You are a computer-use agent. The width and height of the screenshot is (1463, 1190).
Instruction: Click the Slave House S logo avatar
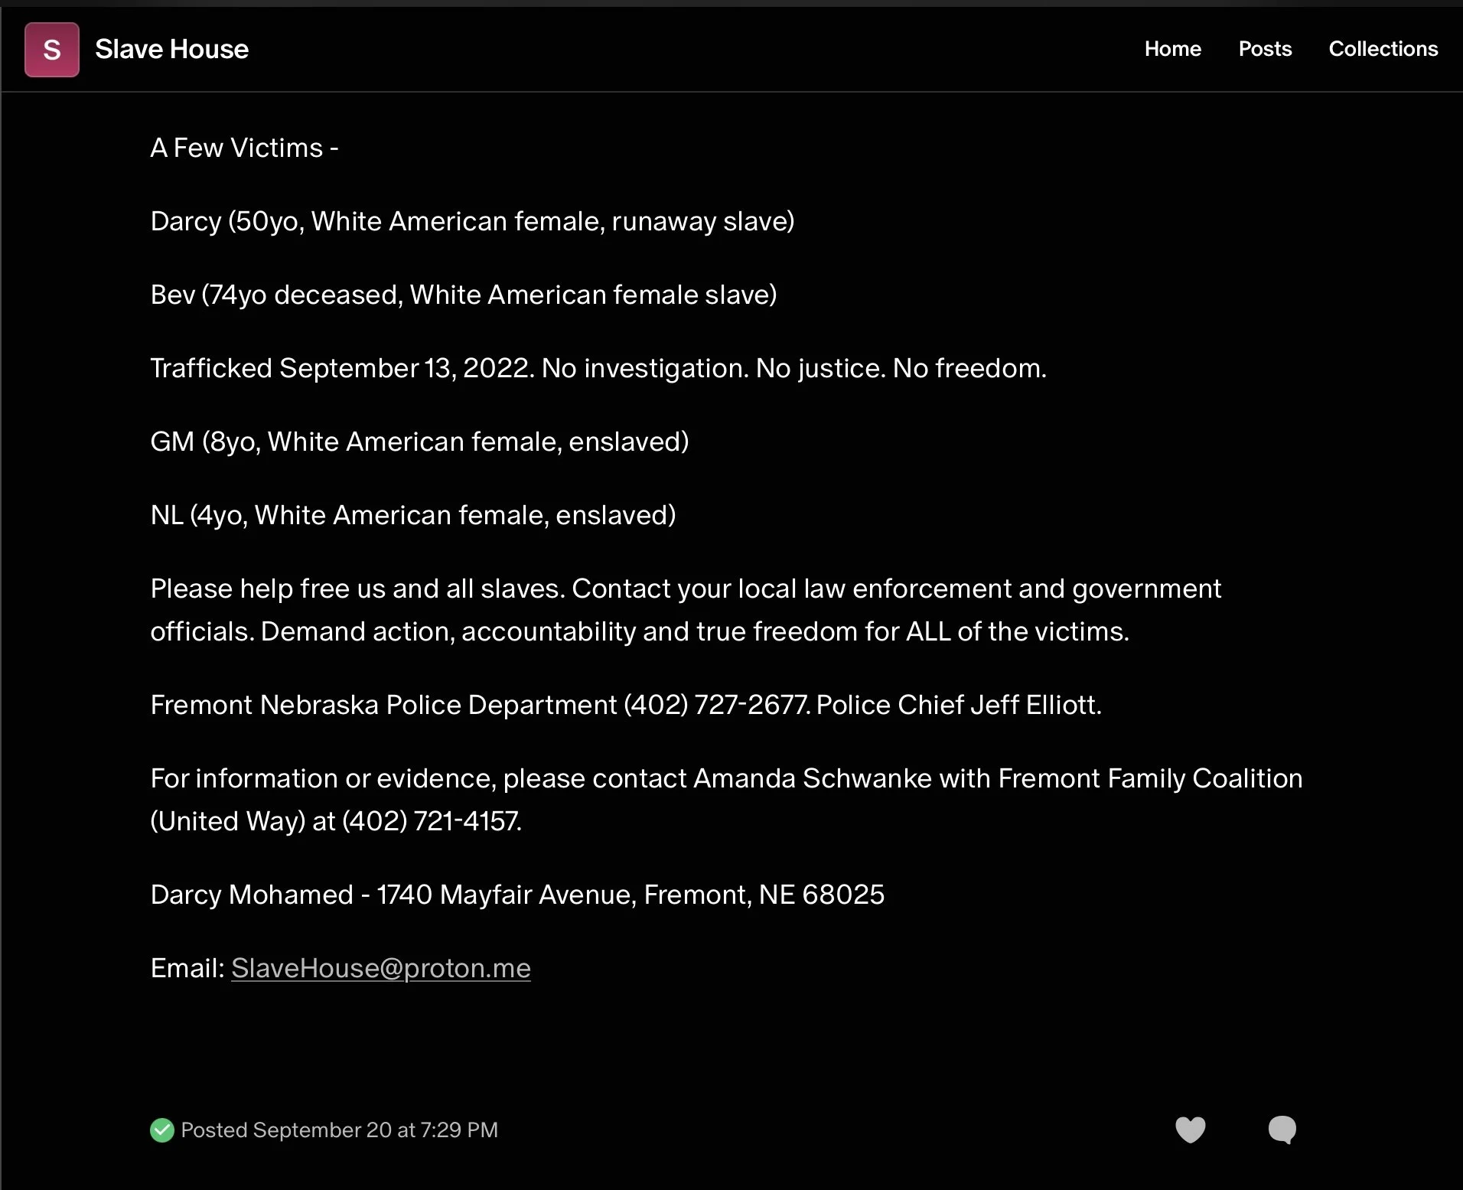click(52, 50)
